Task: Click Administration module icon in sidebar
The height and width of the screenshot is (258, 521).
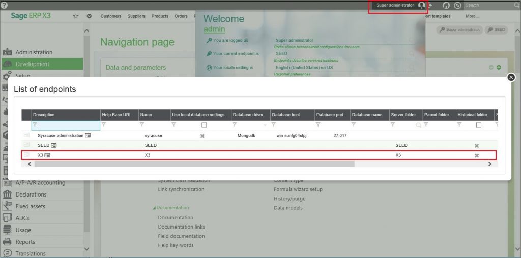Action: 7,52
